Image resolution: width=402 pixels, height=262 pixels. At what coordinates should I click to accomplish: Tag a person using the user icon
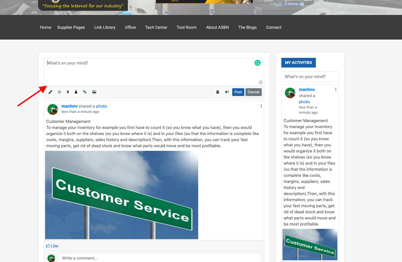(x=76, y=92)
